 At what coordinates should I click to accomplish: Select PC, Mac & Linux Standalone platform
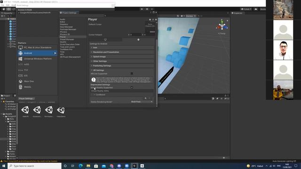pyautogui.click(x=38, y=47)
